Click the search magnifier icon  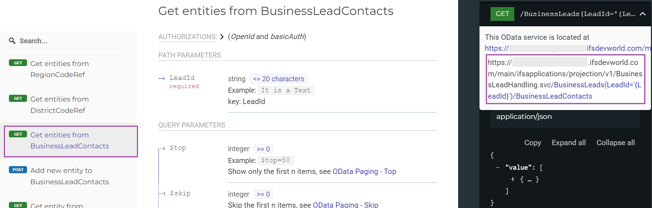(12, 41)
